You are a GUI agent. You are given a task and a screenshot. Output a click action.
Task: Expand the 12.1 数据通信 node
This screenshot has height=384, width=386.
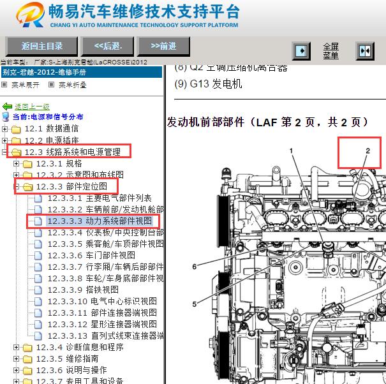[x=4, y=129]
